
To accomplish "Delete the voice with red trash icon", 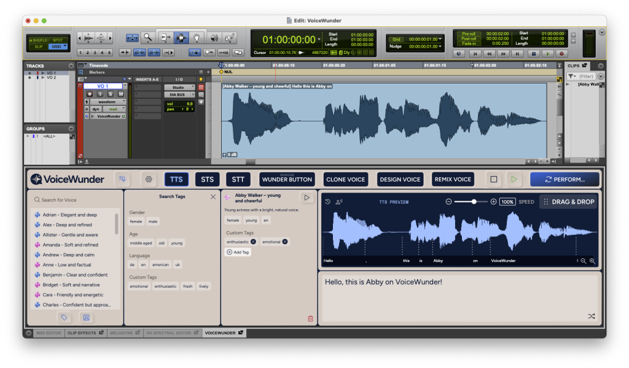I will tap(310, 319).
